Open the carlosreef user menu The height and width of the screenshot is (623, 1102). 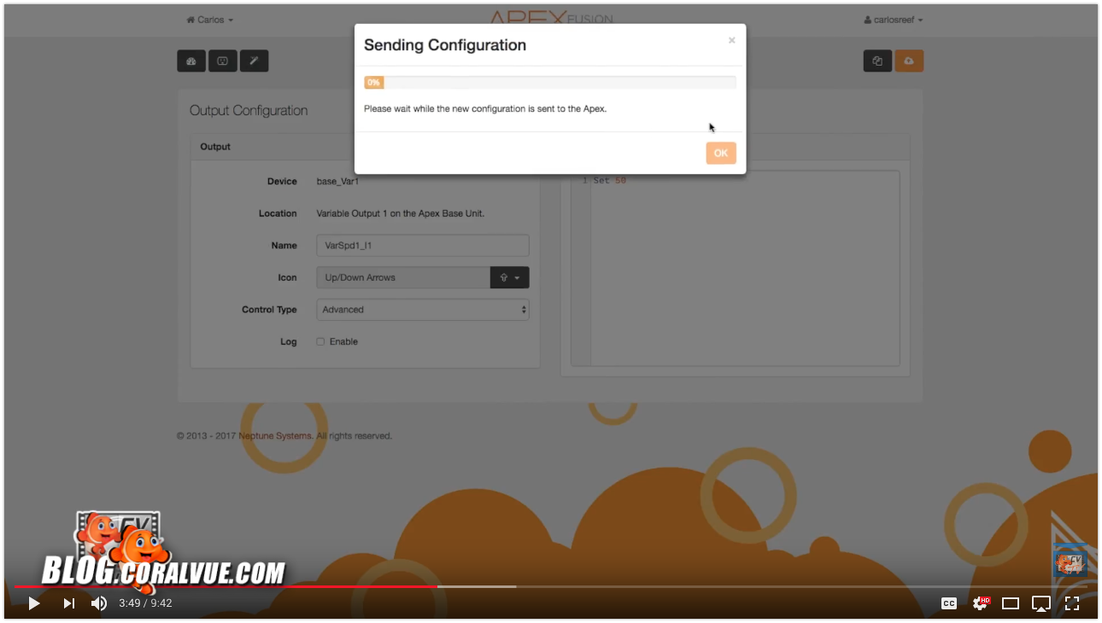point(894,20)
